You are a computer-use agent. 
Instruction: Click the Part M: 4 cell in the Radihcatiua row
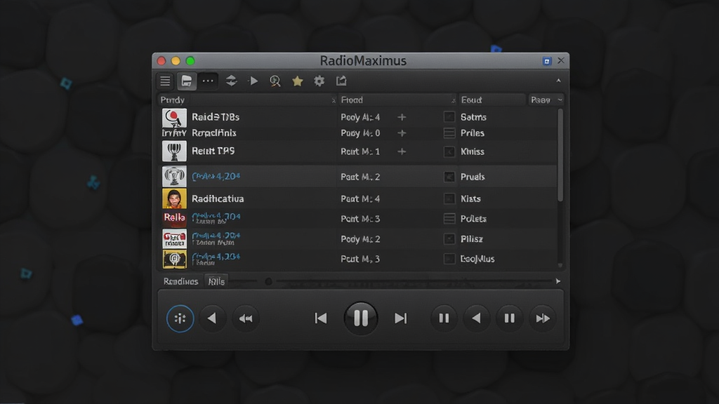pos(360,198)
